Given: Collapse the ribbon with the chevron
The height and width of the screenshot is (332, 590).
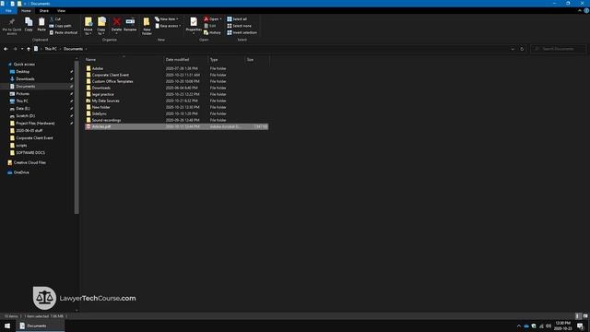Looking at the screenshot, I should coord(580,11).
